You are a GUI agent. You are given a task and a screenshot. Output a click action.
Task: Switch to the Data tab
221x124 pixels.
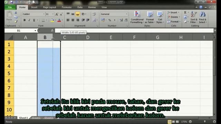pos(80,7)
